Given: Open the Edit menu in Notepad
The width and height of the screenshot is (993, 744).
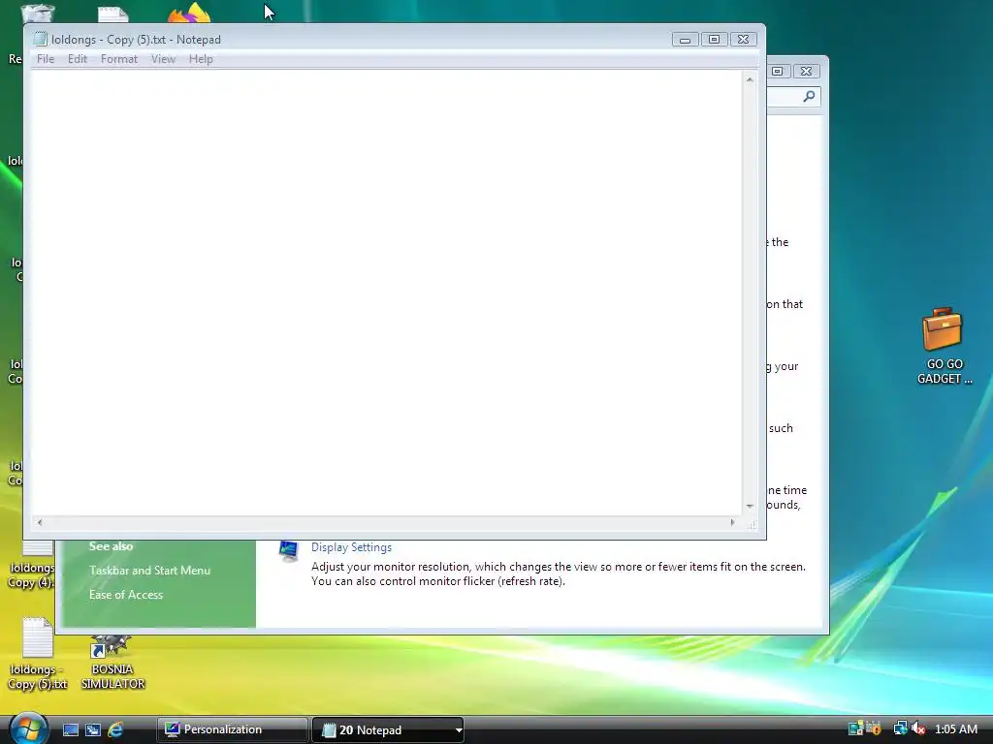Looking at the screenshot, I should [x=78, y=59].
